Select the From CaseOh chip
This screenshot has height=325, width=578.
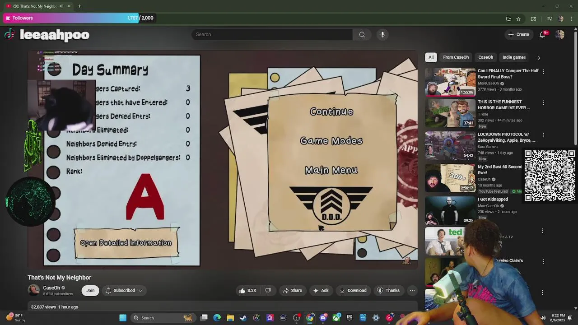[x=456, y=57]
